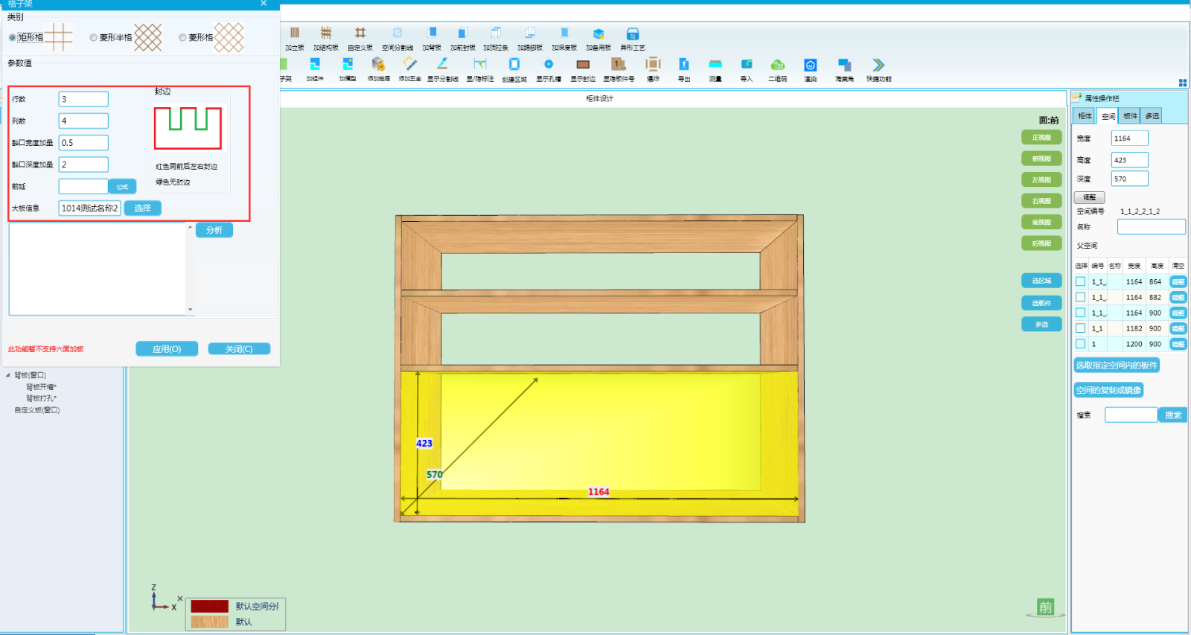Select the 添加抽屉 (add drawer) tool
Viewport: 1191px width, 635px height.
(x=378, y=65)
